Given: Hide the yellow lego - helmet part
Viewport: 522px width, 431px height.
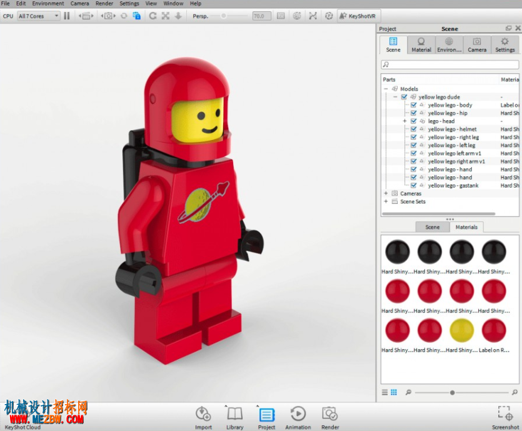Looking at the screenshot, I should click(x=413, y=129).
